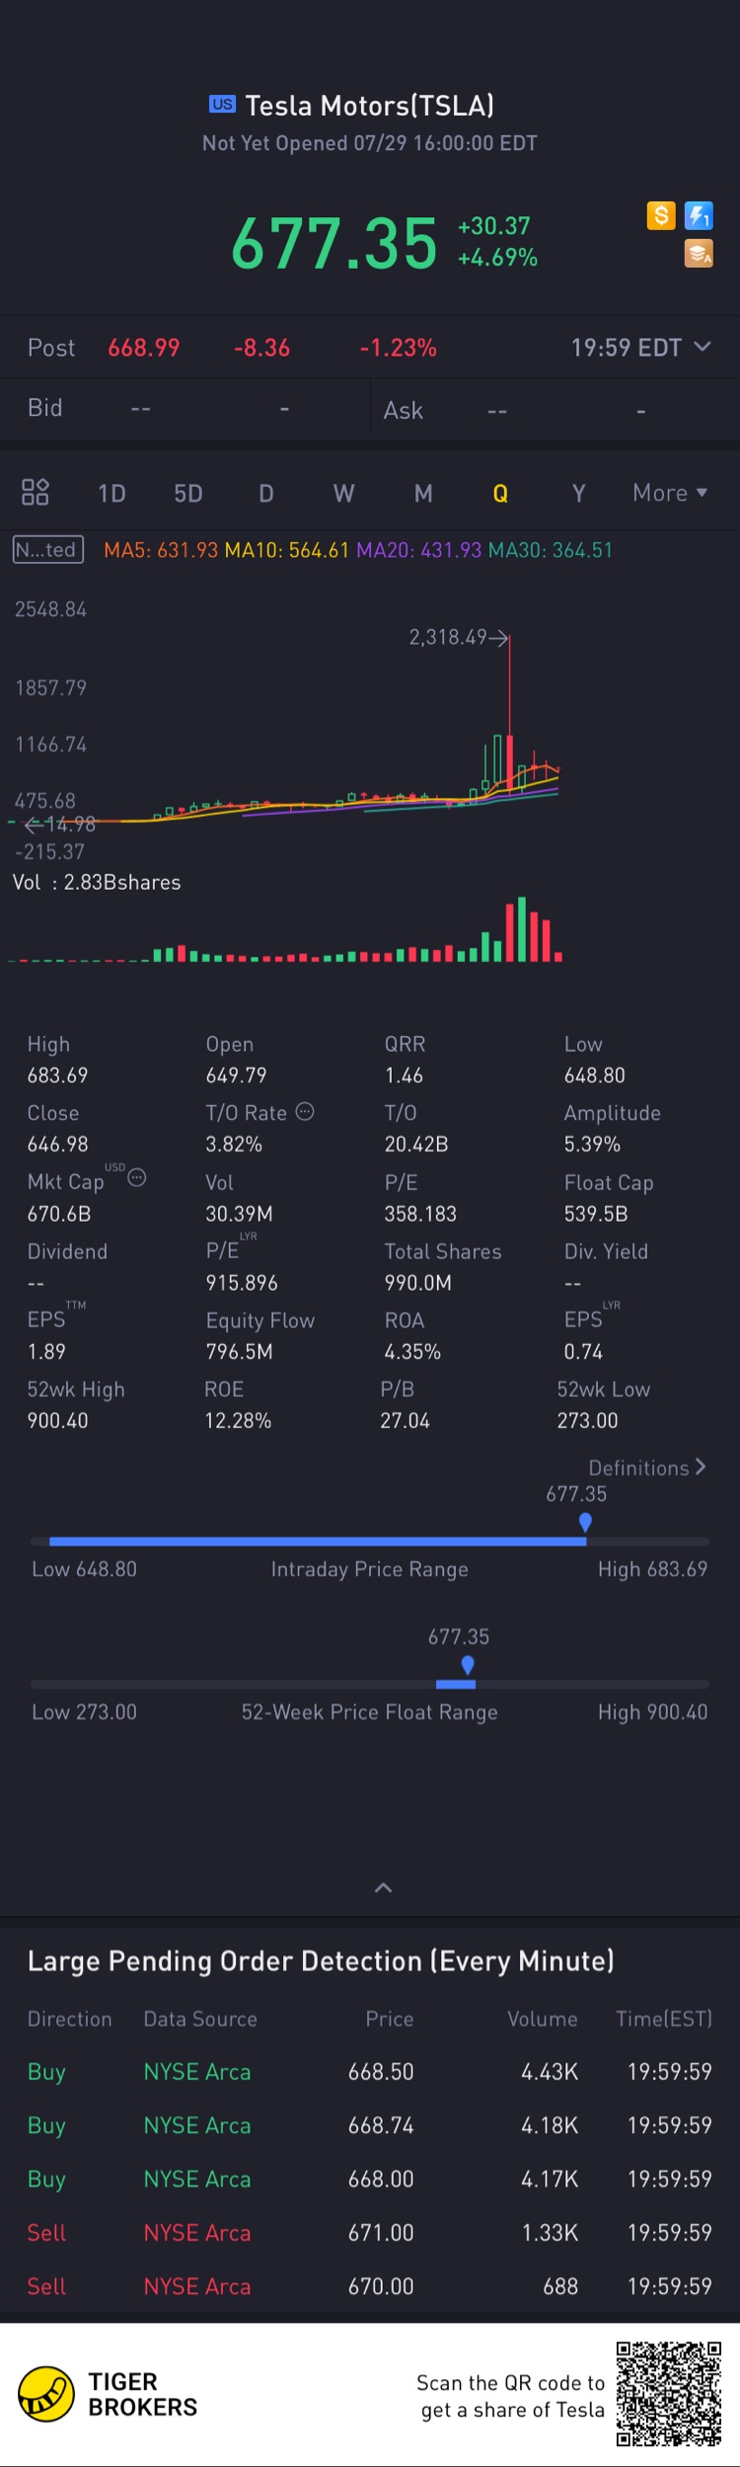Tap the US market flag badge
Screen dimensions: 740x2467
pos(223,104)
